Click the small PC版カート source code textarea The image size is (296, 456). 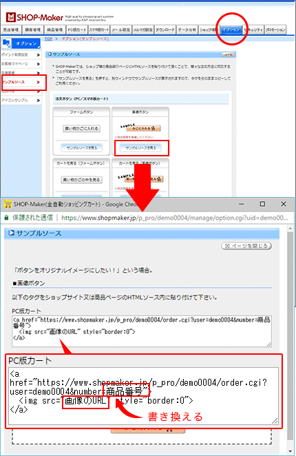(x=142, y=331)
